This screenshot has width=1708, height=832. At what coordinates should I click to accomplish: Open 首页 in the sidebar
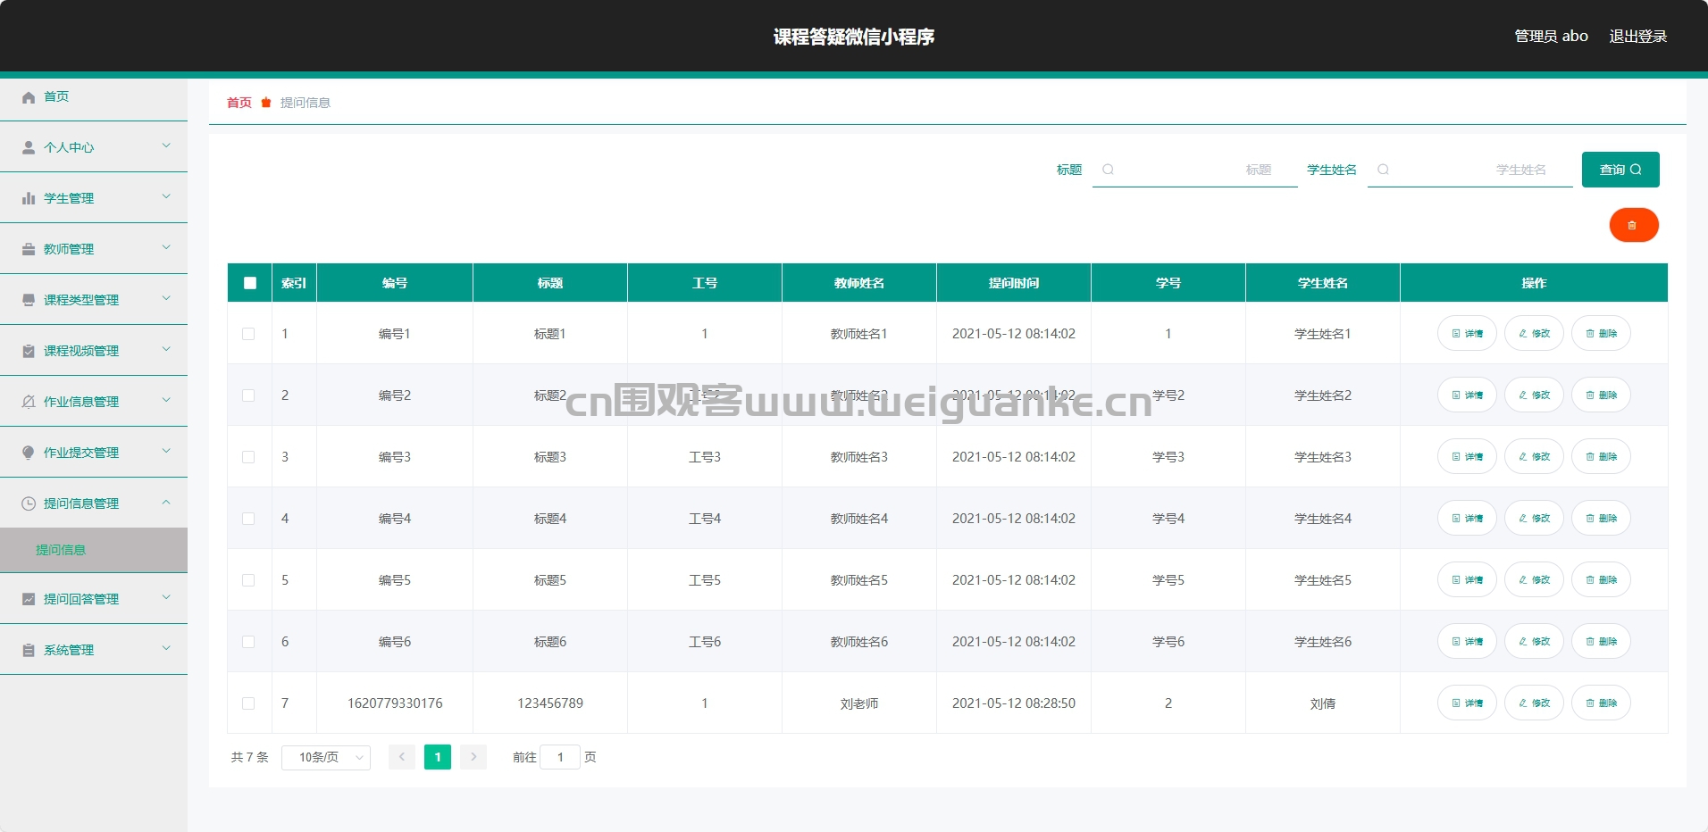point(94,96)
